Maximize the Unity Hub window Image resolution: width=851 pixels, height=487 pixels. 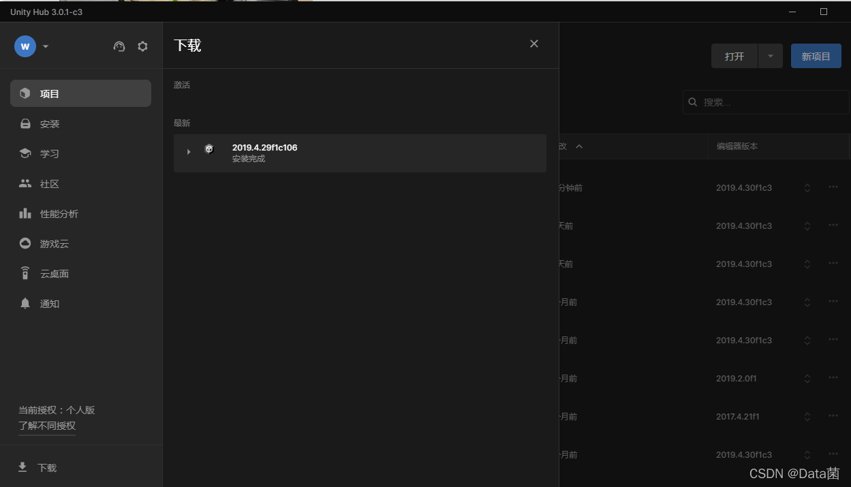824,12
